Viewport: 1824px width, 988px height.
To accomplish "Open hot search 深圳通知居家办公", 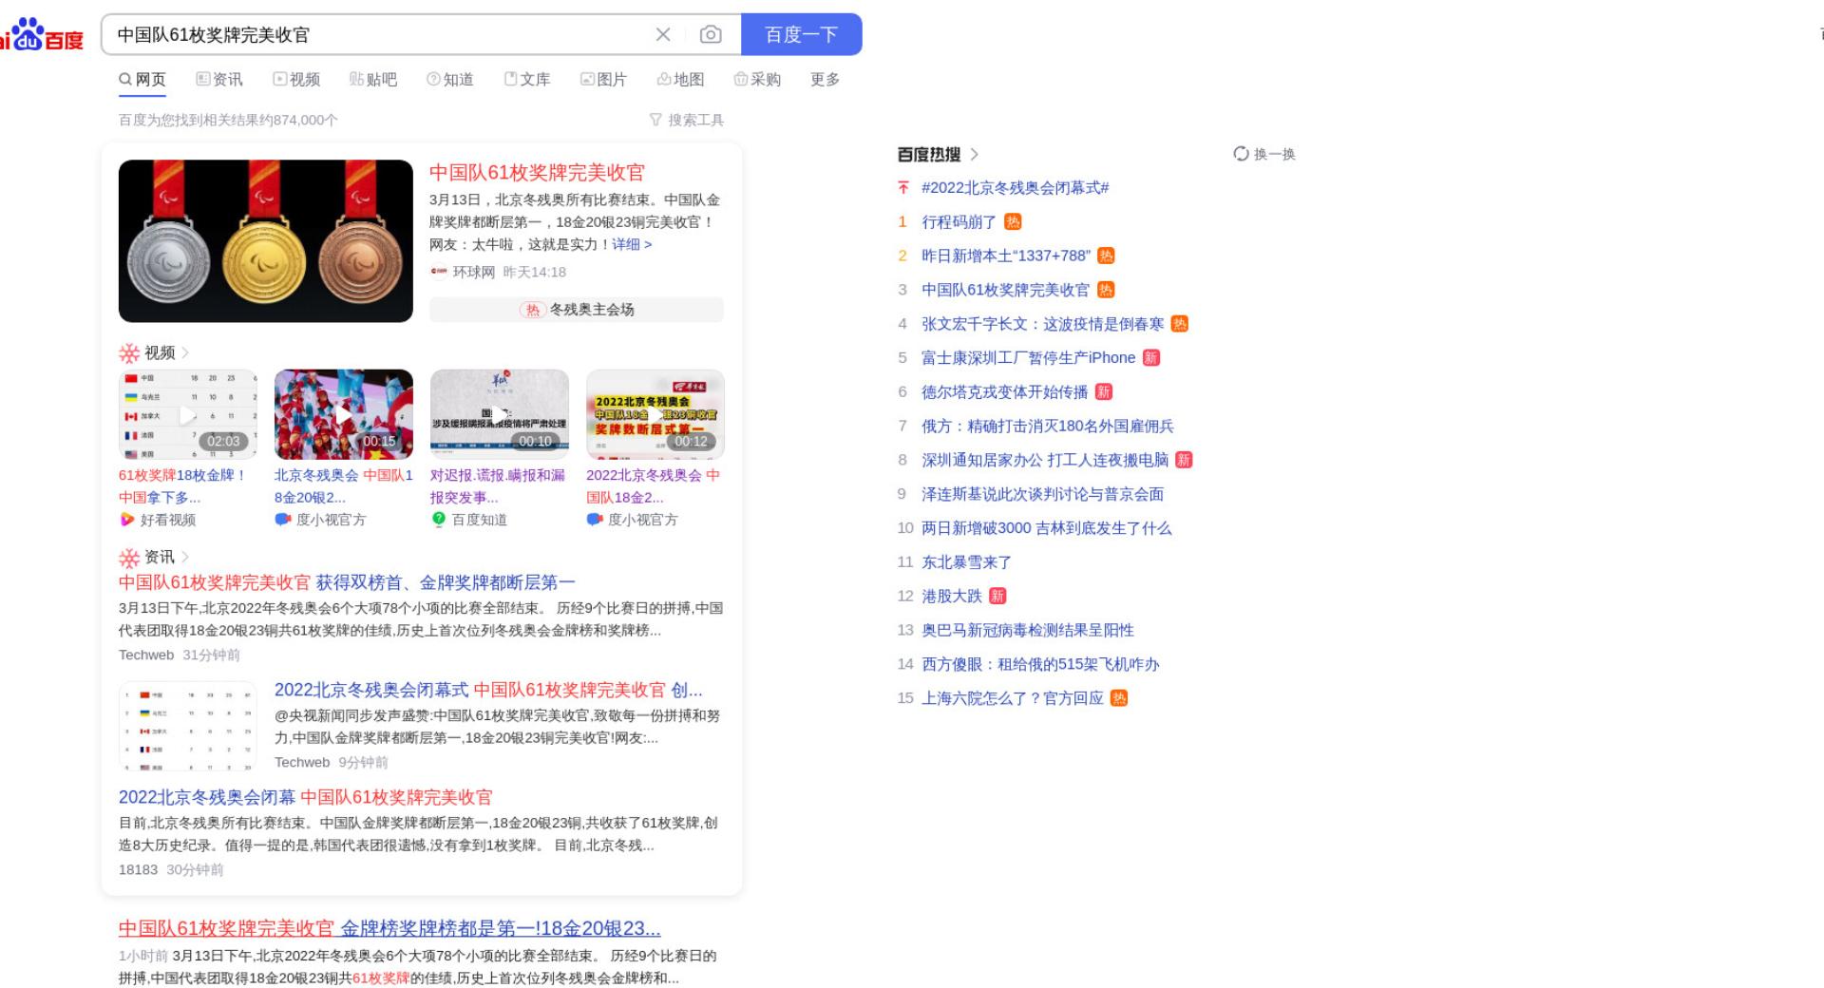I will (x=1045, y=460).
